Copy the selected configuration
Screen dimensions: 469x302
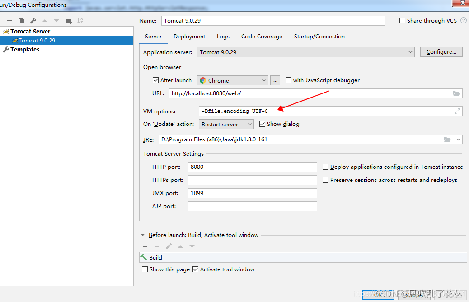pos(21,21)
